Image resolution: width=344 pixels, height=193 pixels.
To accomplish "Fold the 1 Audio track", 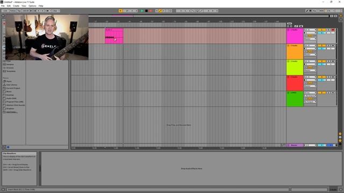I will pyautogui.click(x=288, y=30).
